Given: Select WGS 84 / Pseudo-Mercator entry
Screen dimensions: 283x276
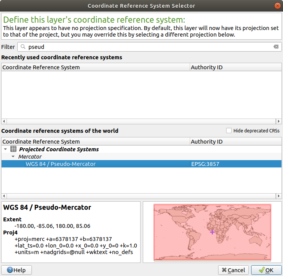Looking at the screenshot, I should (61, 164).
